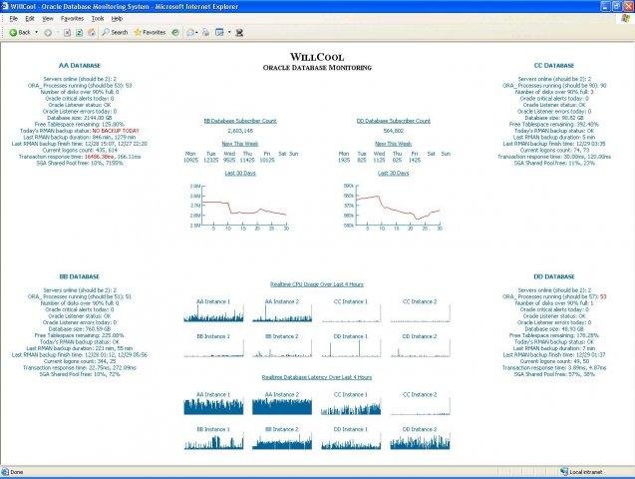Open the File menu
Image resolution: width=635 pixels, height=479 pixels.
pyautogui.click(x=13, y=19)
